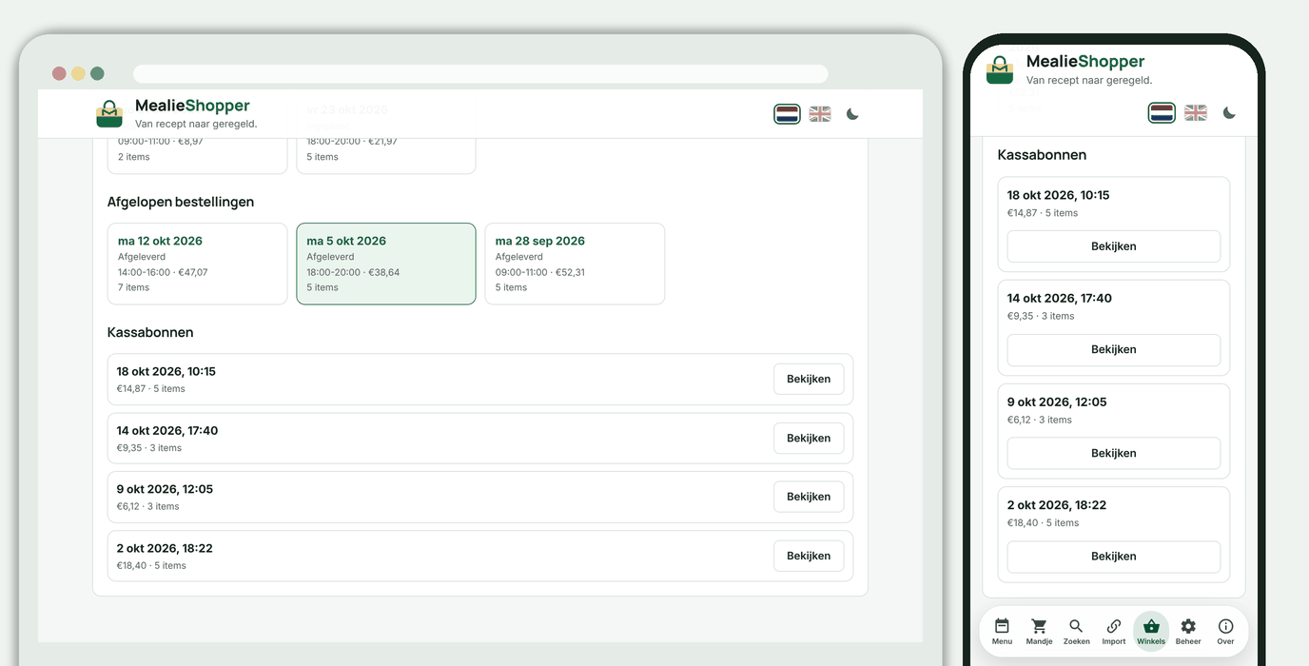
Task: Tap Bekijken for 18 okt receipt on phone
Action: 1114,246
